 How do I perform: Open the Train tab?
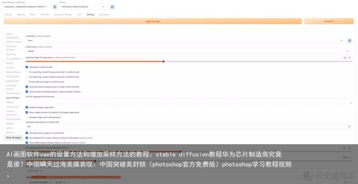pyautogui.click(x=79, y=14)
